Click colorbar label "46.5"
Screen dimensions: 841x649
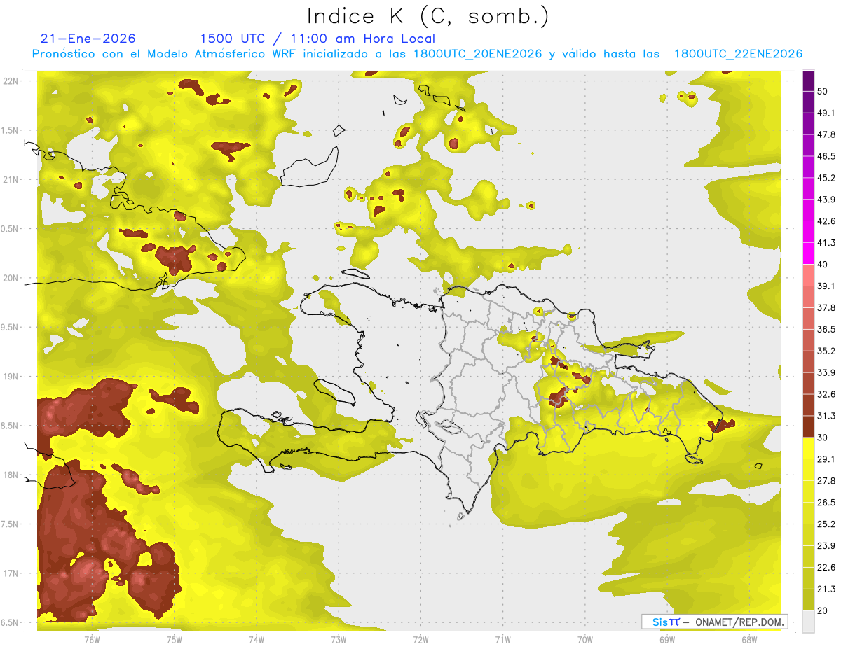(x=826, y=157)
